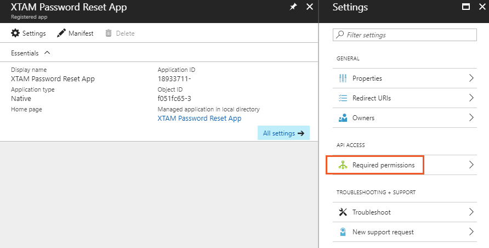Maximize the Settings blade
Image resolution: width=489 pixels, height=248 pixels.
pos(466,7)
